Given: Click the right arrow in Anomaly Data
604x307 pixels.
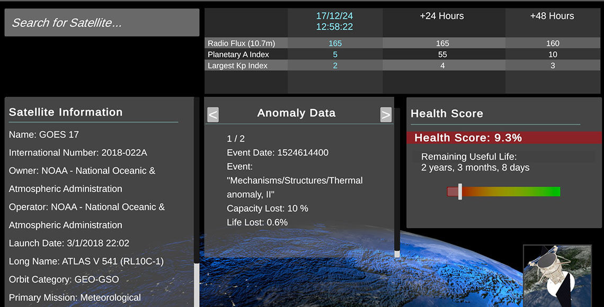Looking at the screenshot, I should 386,114.
